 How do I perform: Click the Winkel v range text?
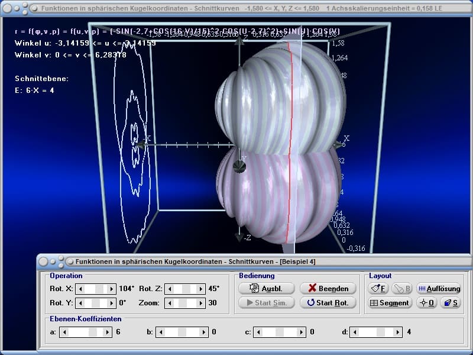[70, 55]
